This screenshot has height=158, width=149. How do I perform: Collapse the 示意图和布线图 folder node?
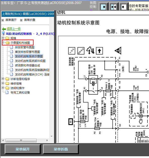click(x=3, y=43)
